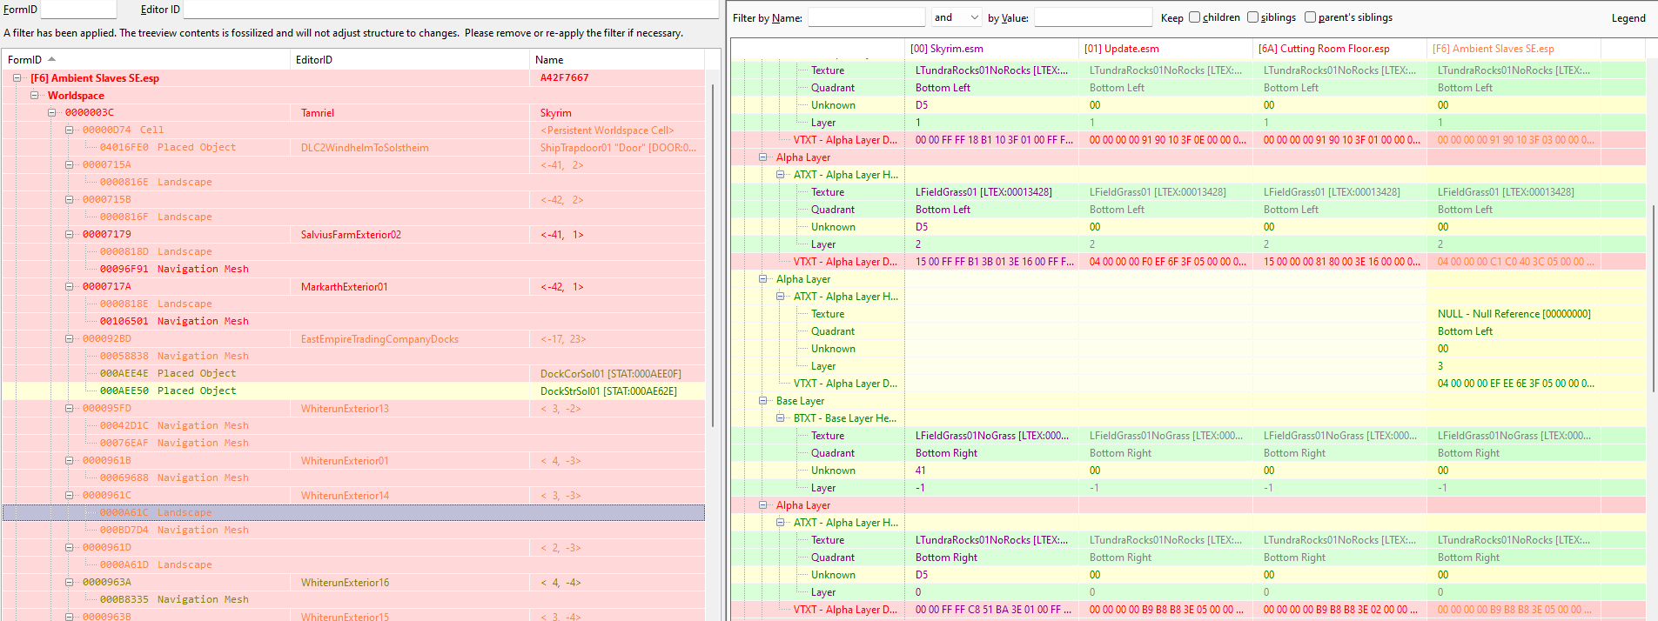This screenshot has width=1658, height=621.
Task: Collapse the 0000961B WhiterunExterior01 node
Action: [x=69, y=460]
